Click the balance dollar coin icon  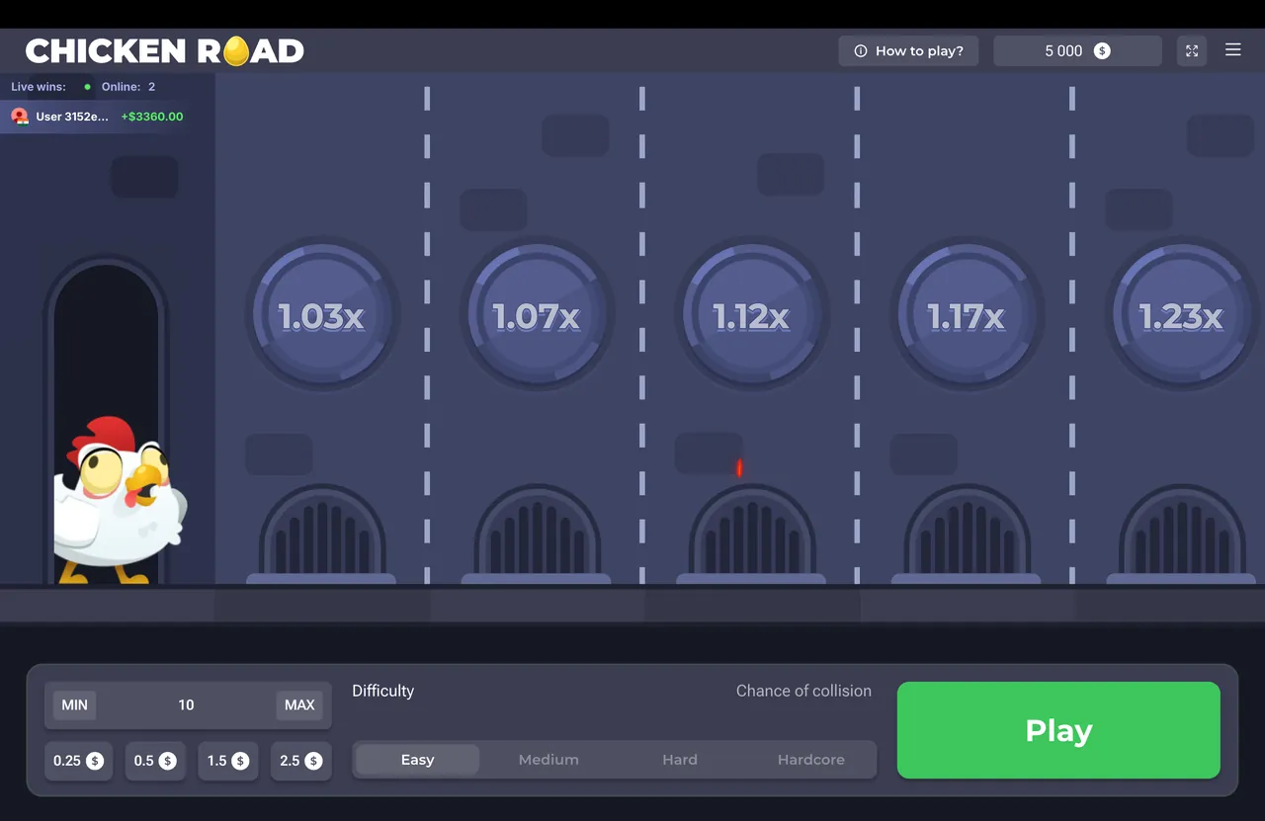tap(1102, 50)
